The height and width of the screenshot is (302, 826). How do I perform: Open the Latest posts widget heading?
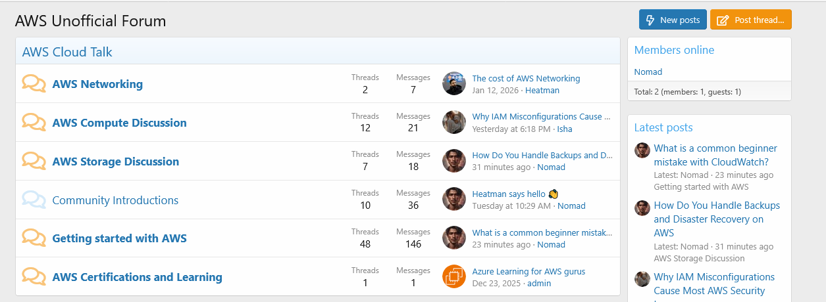tap(663, 127)
